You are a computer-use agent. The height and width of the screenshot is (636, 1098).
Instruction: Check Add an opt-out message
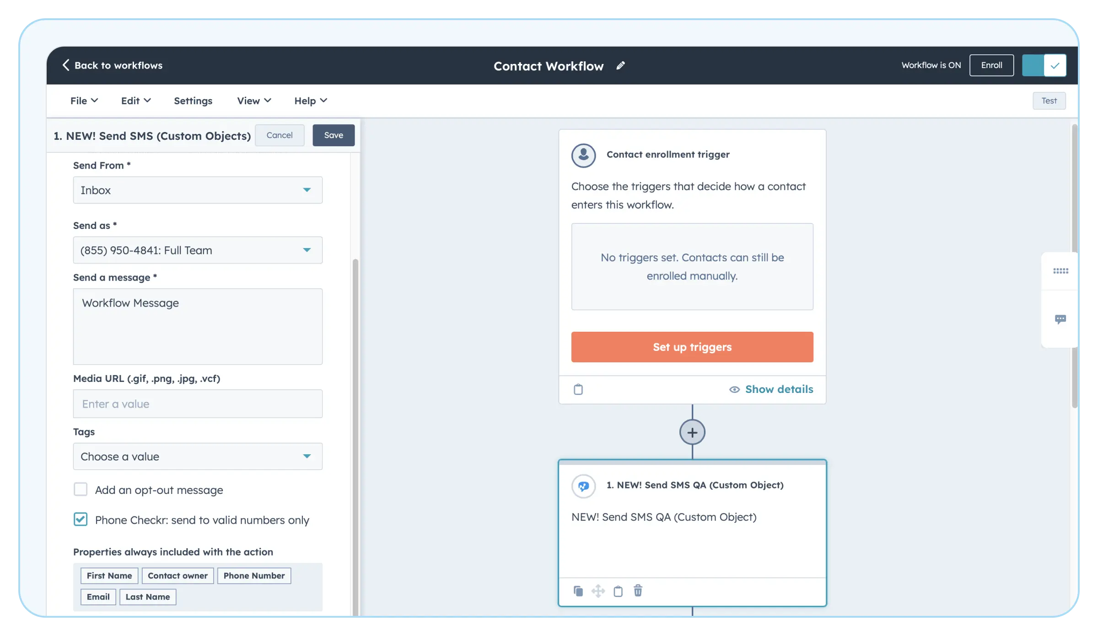point(81,489)
